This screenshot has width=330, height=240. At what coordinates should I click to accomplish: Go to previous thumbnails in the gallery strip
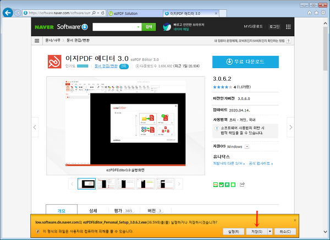pos(72,184)
